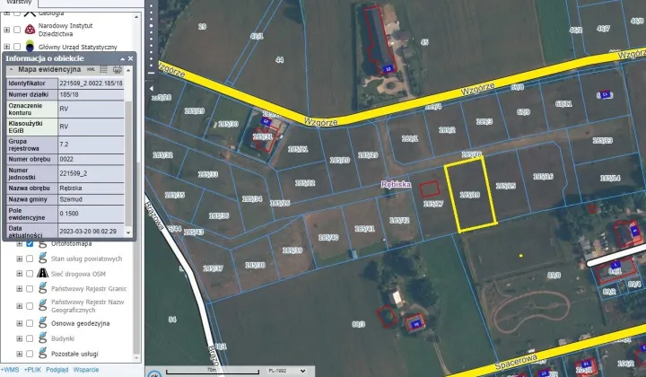Export Mapa ewidencyjna data as XML

pyautogui.click(x=91, y=70)
